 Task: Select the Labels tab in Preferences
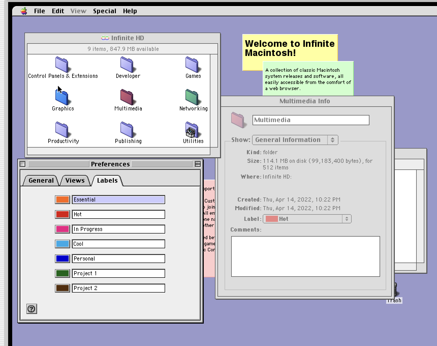107,180
